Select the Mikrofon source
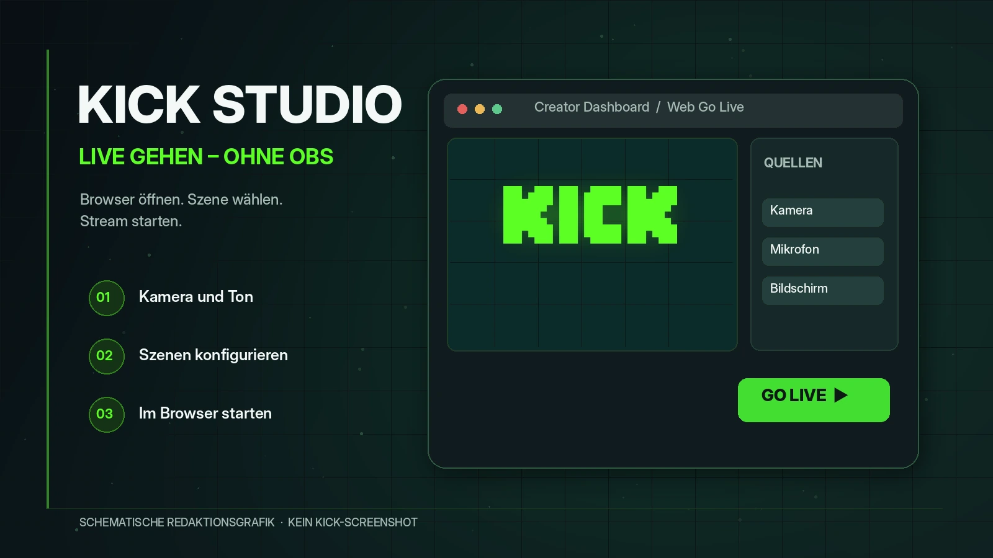 tap(822, 251)
